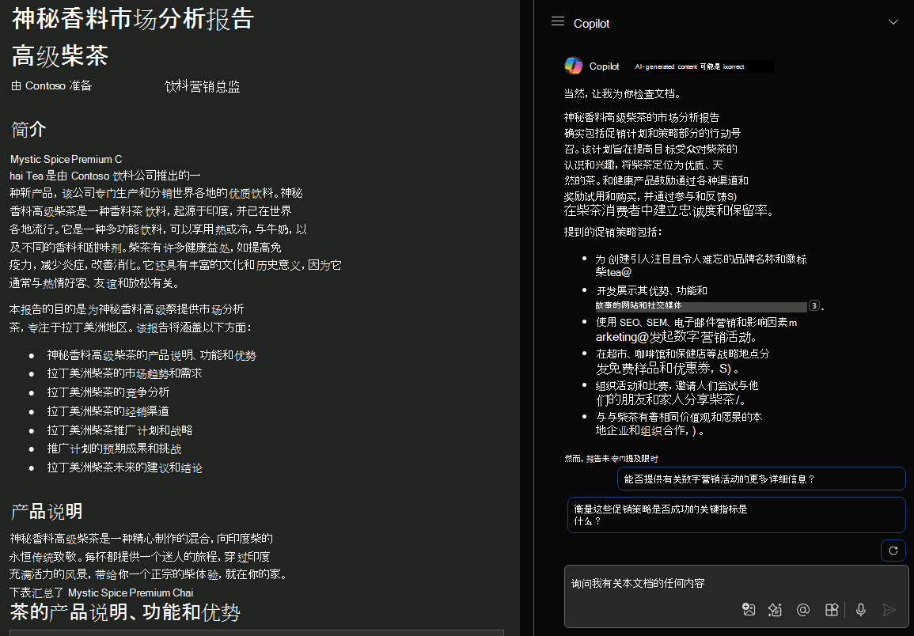Choose suggestion 能否提供有关数字营销活动的更多详细信息？
Viewport: 914px width, 636px height.
761,479
